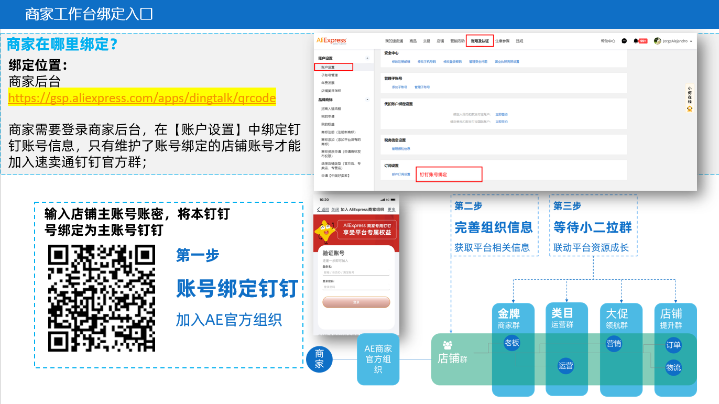Open the 店铺 top menu

(x=440, y=41)
